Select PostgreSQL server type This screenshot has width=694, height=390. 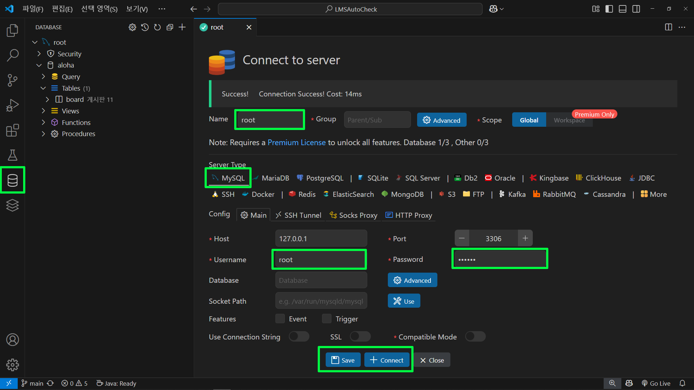click(x=320, y=178)
